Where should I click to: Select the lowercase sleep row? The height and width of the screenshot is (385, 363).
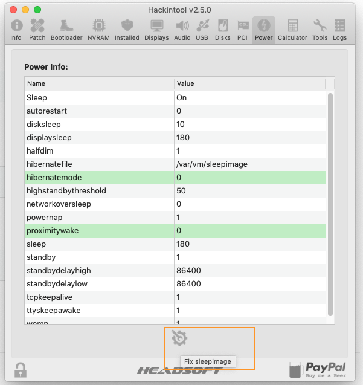pos(175,244)
